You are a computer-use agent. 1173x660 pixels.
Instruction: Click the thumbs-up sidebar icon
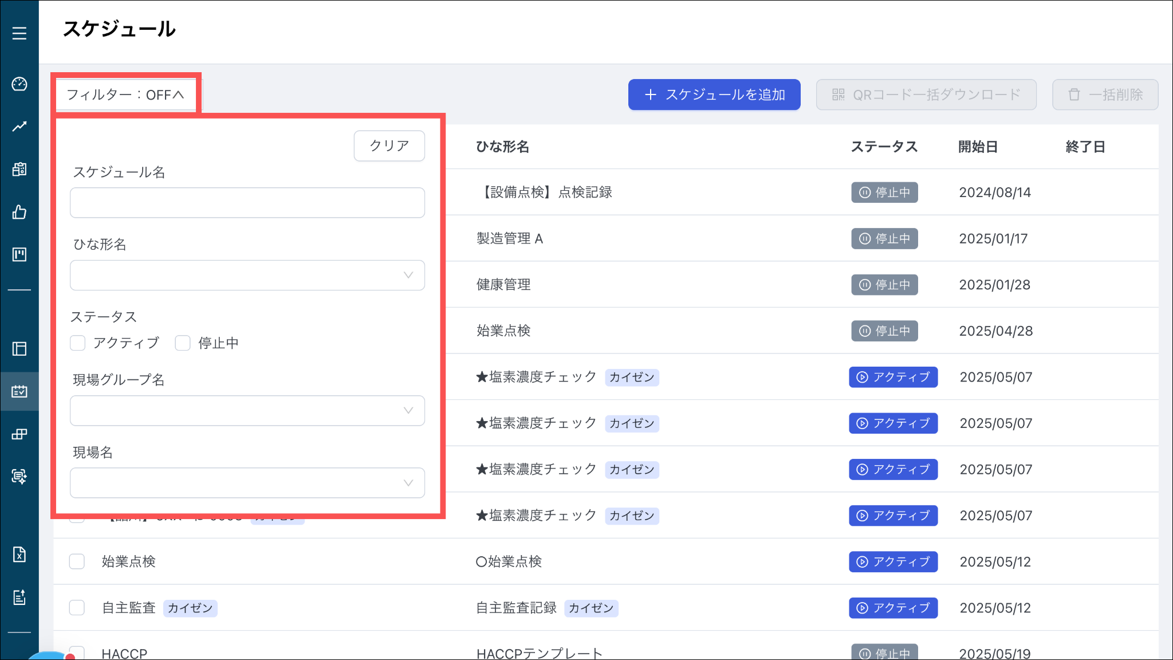19,213
